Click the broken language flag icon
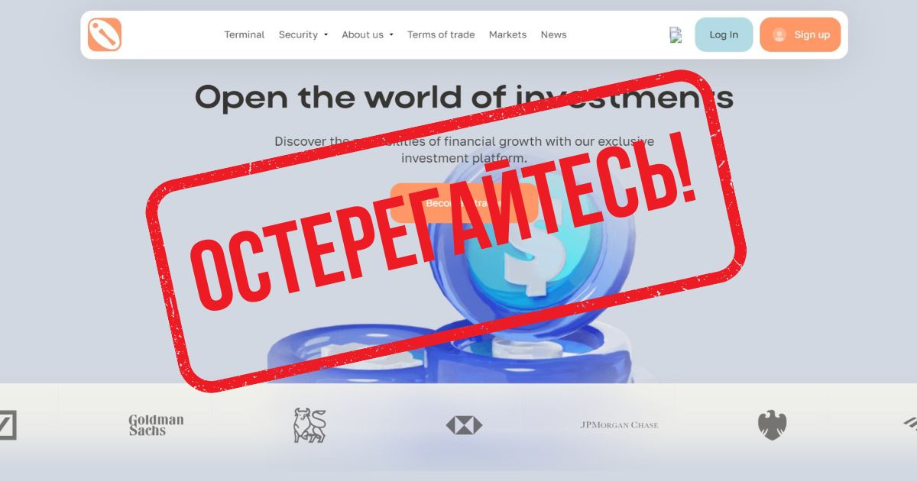This screenshot has width=917, height=481. (676, 34)
